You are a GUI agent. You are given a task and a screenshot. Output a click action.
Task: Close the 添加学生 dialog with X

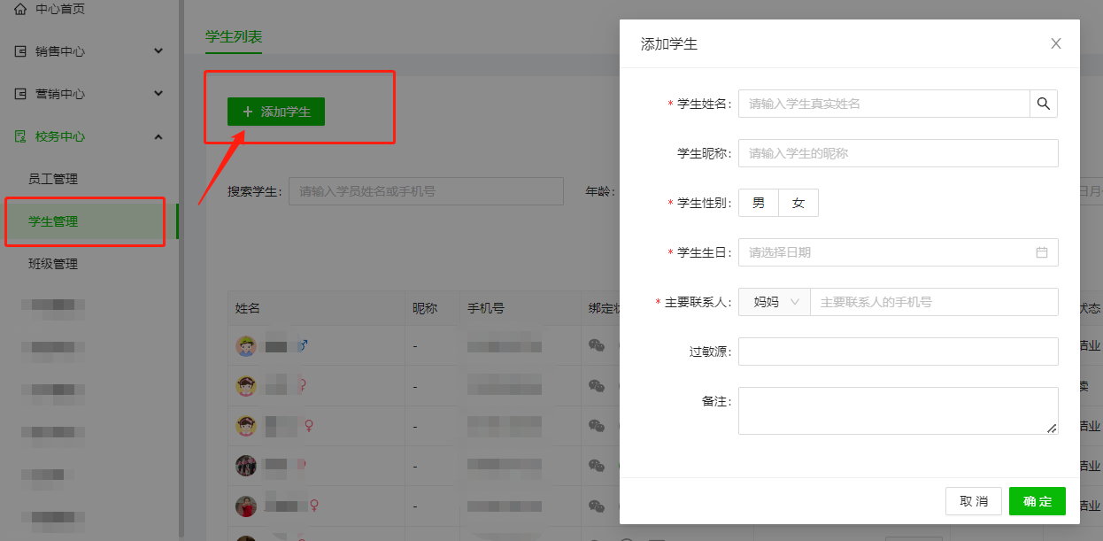point(1055,43)
